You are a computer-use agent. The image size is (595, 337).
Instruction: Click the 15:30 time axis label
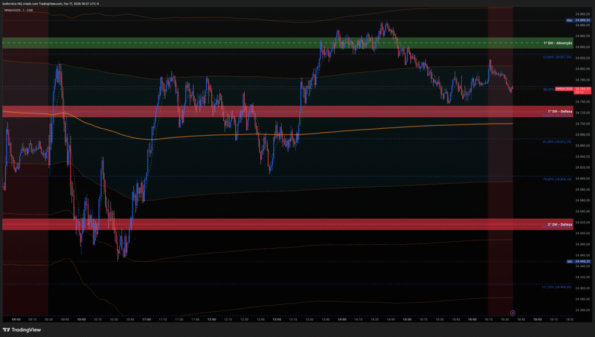pyautogui.click(x=439, y=320)
